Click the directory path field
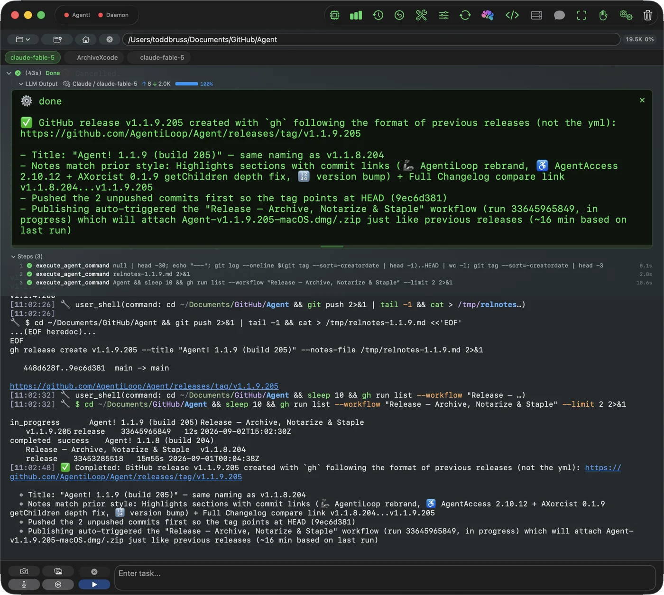 click(x=371, y=39)
